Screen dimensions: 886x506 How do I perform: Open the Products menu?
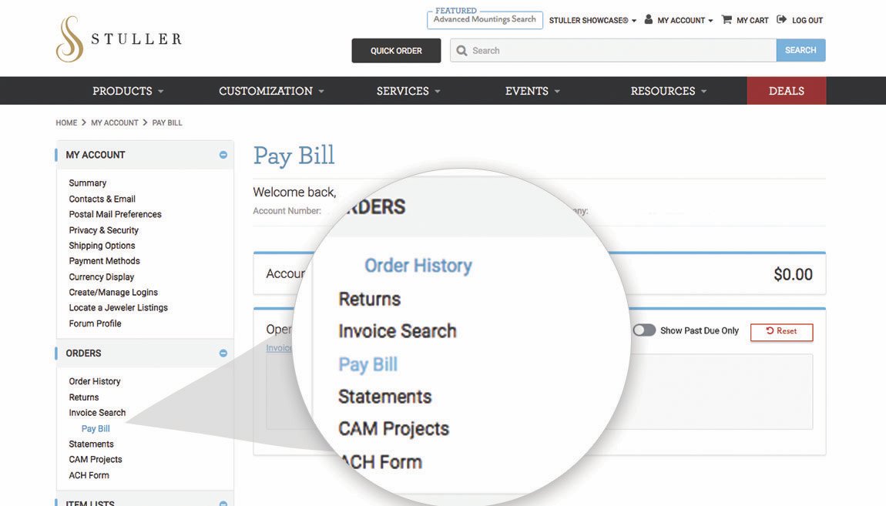[x=128, y=91]
